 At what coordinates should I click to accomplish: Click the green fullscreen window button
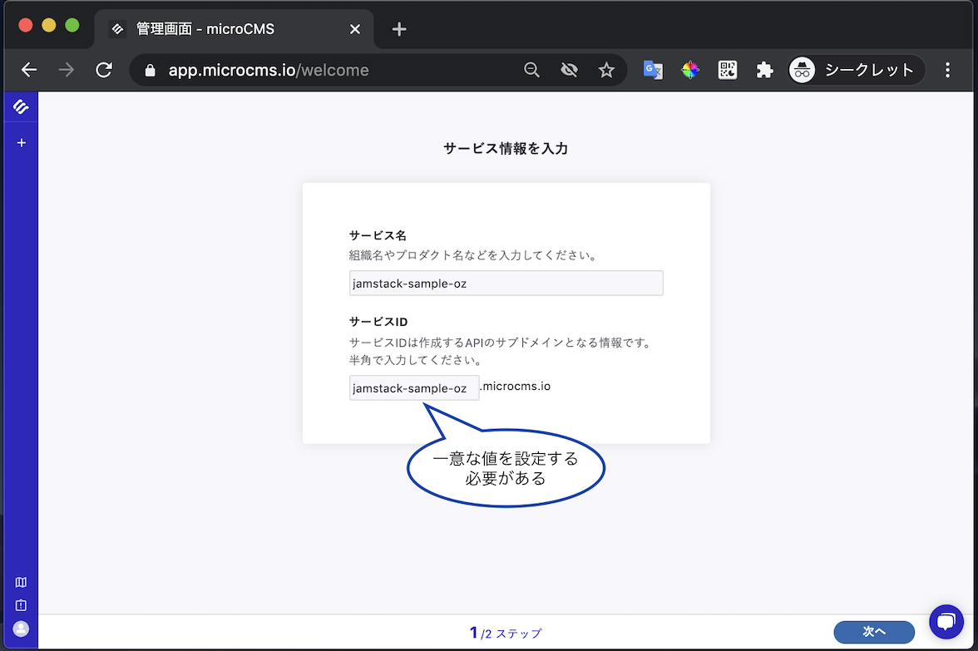coord(72,25)
